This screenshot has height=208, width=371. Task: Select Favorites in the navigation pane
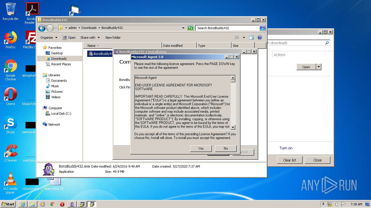click(x=52, y=48)
